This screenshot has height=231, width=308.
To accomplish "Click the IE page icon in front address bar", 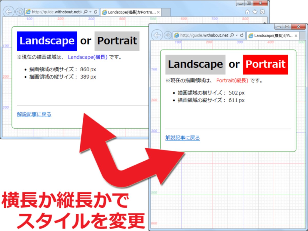I will (177, 35).
